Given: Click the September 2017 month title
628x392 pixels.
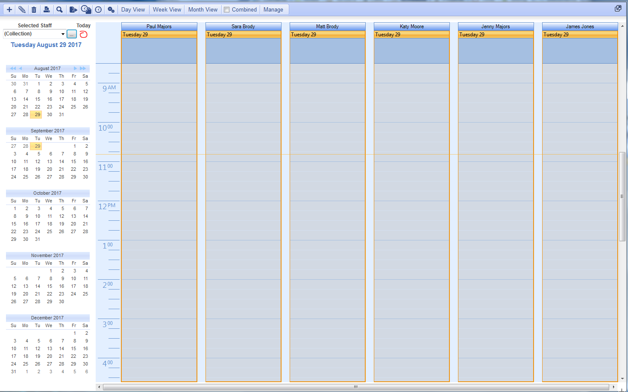Looking at the screenshot, I should [x=47, y=131].
